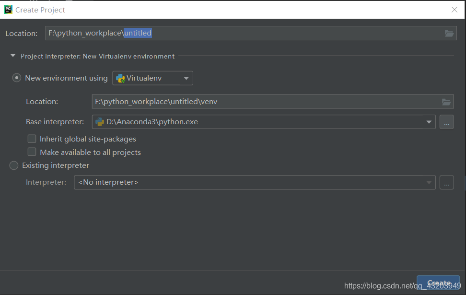Check Make available to all projects
466x295 pixels.
point(32,152)
